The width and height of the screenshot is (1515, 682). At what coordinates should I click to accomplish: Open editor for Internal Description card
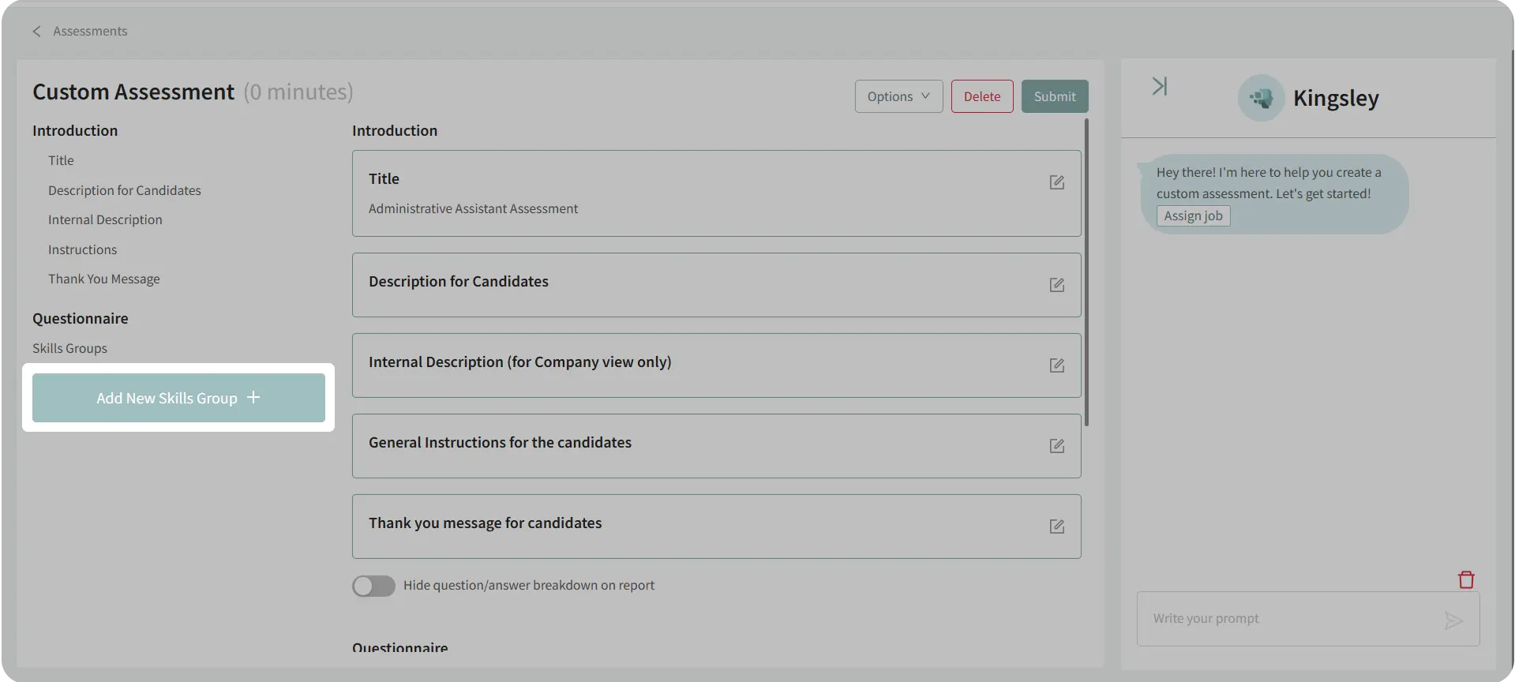[1056, 365]
